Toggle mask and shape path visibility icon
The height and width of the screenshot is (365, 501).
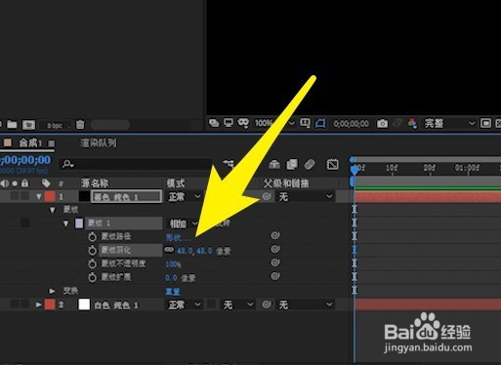click(x=243, y=123)
